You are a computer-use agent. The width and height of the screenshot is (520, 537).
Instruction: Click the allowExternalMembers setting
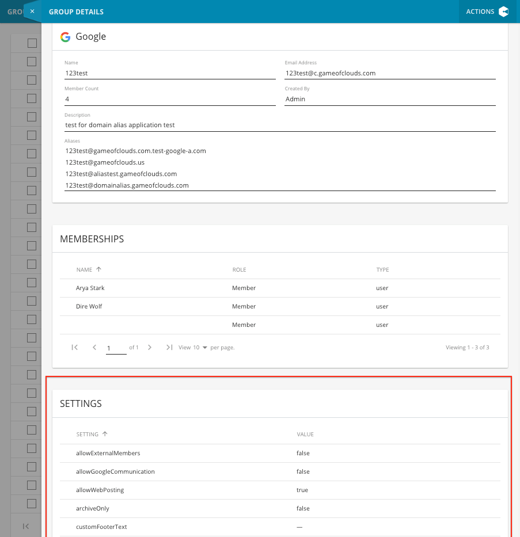coord(108,453)
